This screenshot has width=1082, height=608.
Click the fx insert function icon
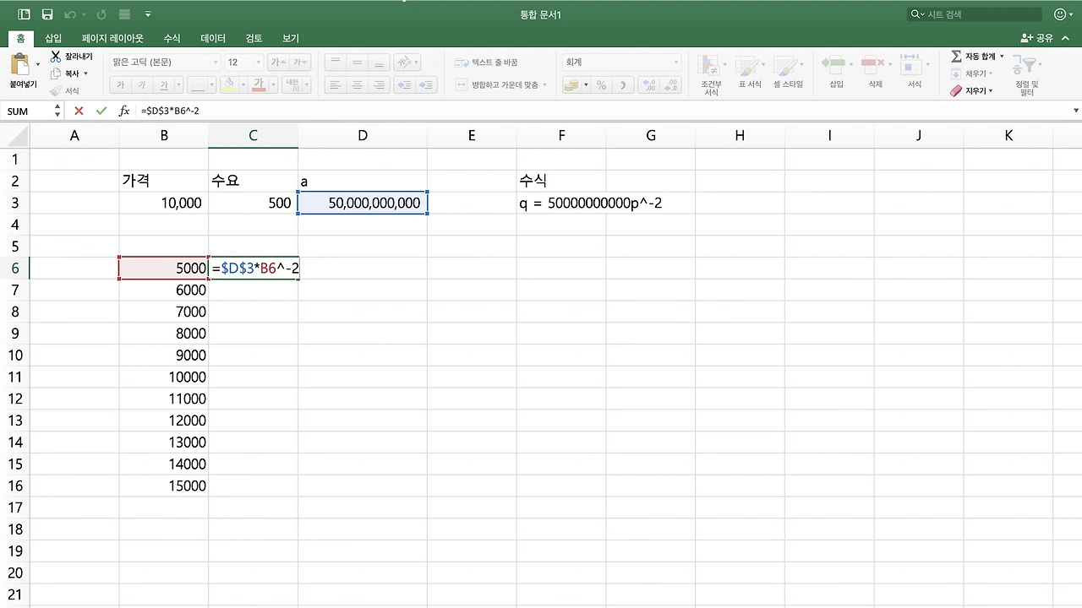[x=124, y=111]
